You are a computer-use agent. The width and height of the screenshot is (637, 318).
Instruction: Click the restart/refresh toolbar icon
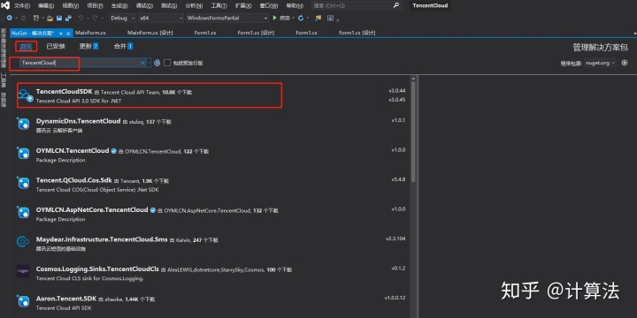point(301,18)
